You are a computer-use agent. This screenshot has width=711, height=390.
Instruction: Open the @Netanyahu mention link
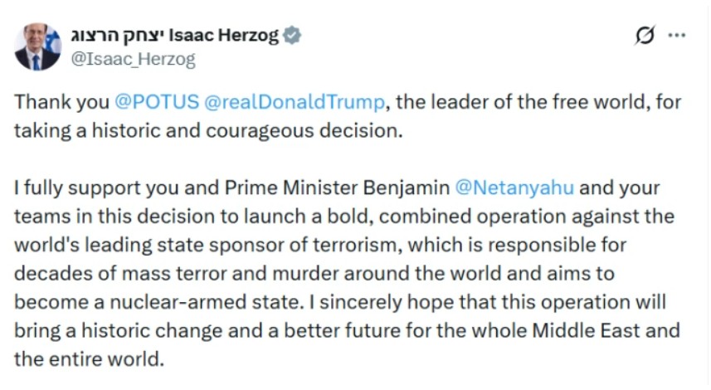pos(515,188)
